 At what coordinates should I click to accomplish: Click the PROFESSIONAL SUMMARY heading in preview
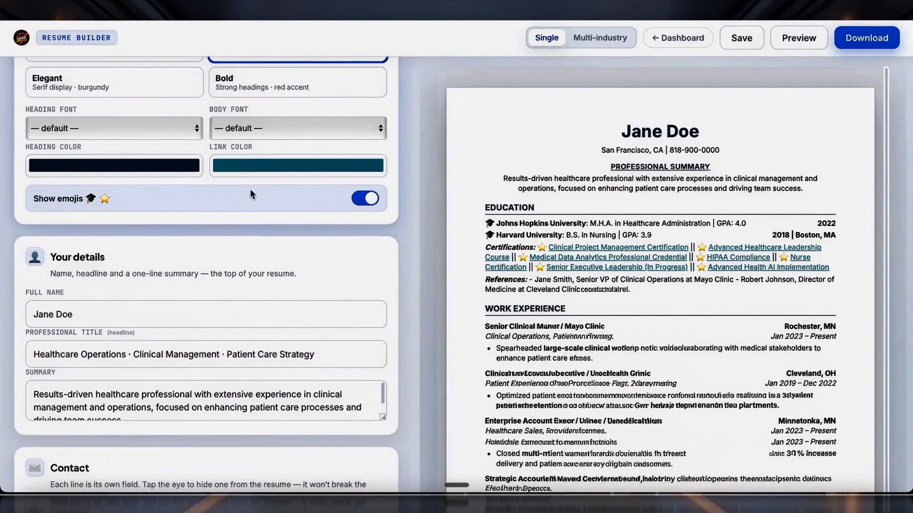point(660,167)
